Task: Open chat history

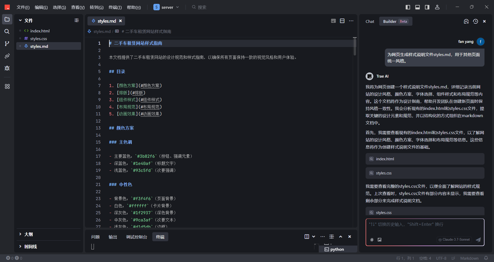Action: [x=475, y=21]
